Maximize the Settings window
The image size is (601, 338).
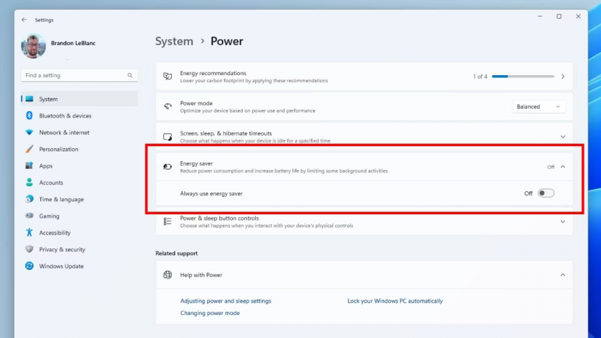(x=559, y=17)
